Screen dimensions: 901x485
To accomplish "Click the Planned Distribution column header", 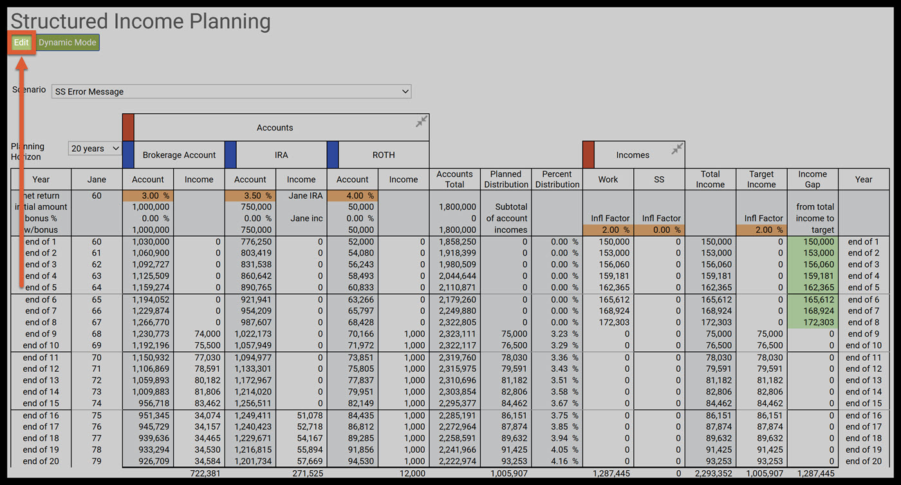I will point(506,179).
